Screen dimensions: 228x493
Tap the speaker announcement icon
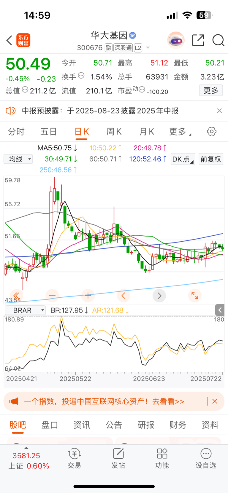pyautogui.click(x=11, y=111)
